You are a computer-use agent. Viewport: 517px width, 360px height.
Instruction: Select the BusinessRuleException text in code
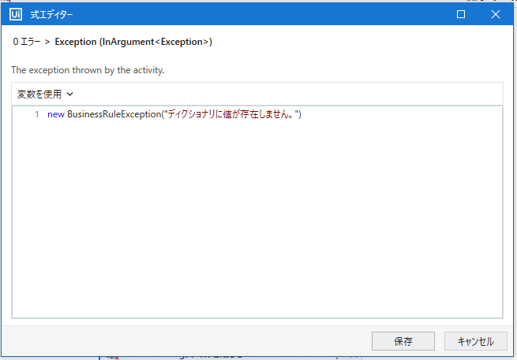tap(114, 114)
